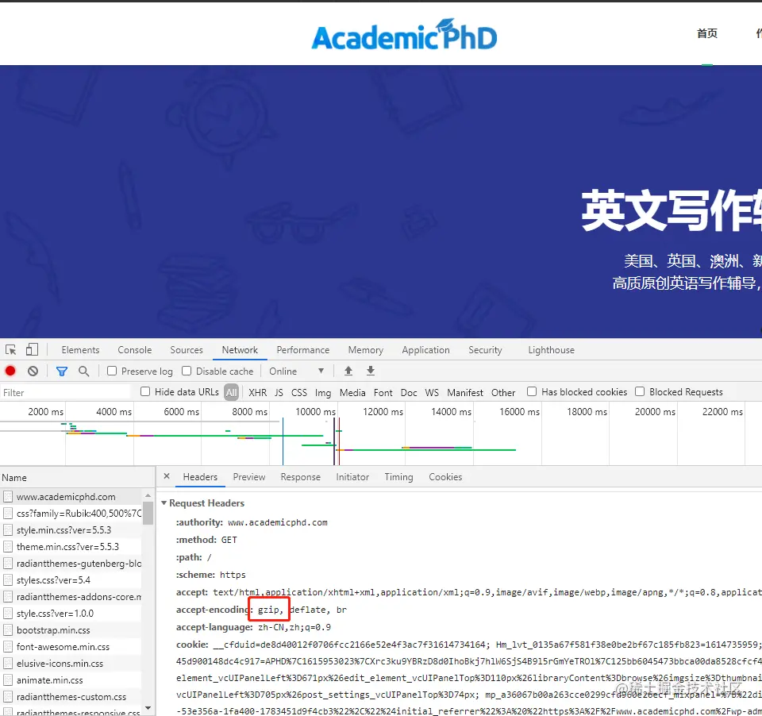762x716 pixels.
Task: Select the font-awesome.min.css request
Action: click(x=72, y=647)
